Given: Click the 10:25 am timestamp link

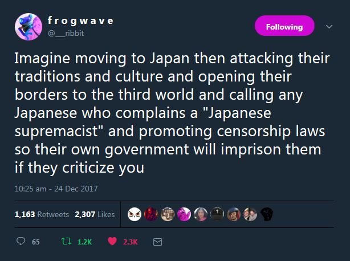Looking at the screenshot, I should click(x=56, y=189).
